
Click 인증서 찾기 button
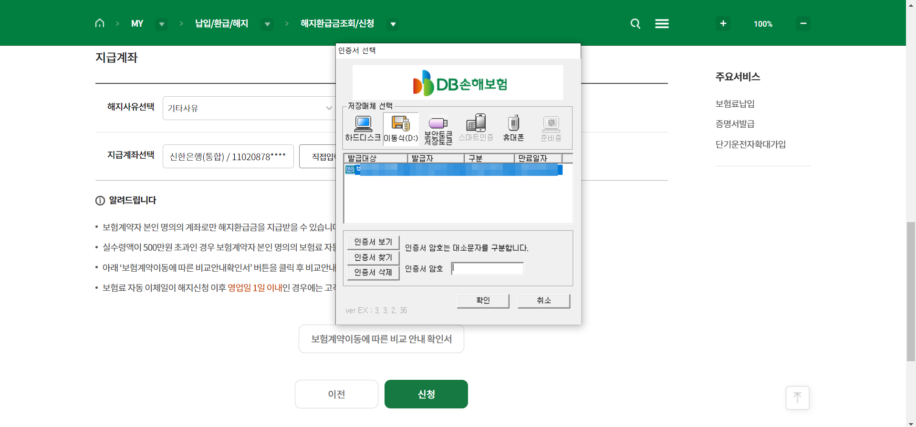click(x=373, y=257)
